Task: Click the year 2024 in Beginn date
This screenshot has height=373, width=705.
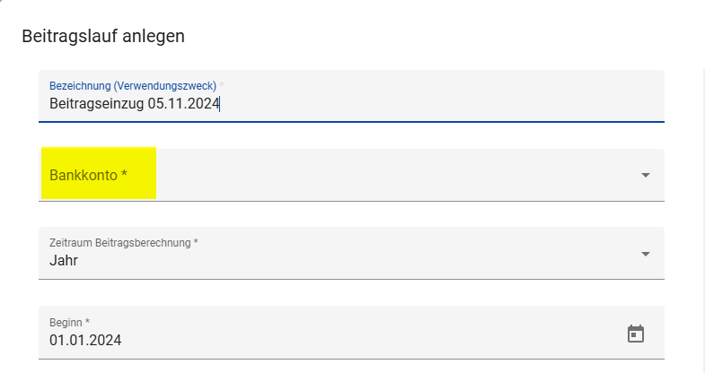Action: click(x=105, y=340)
